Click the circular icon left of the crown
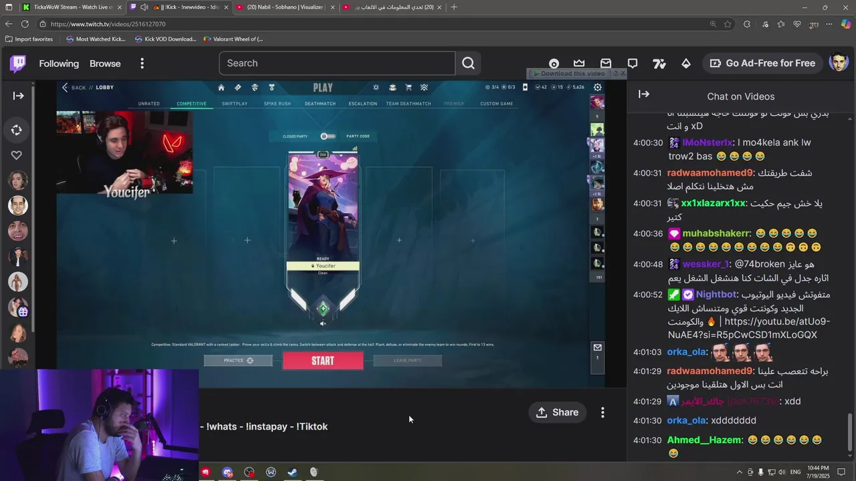The height and width of the screenshot is (481, 856). pyautogui.click(x=554, y=64)
